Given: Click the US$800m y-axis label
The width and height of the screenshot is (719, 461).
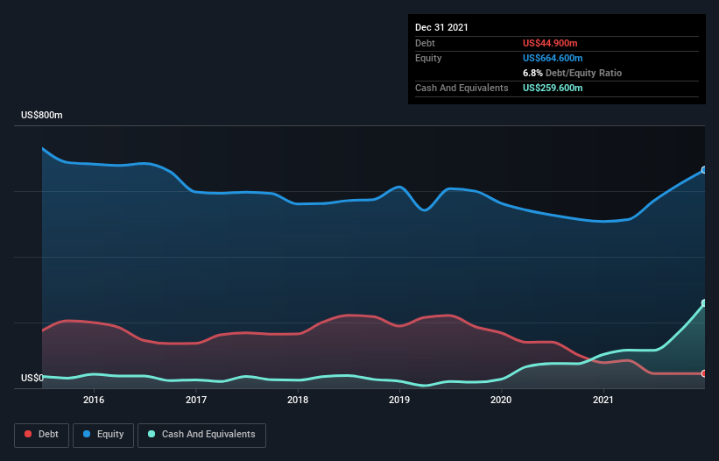Looking at the screenshot, I should (x=42, y=115).
